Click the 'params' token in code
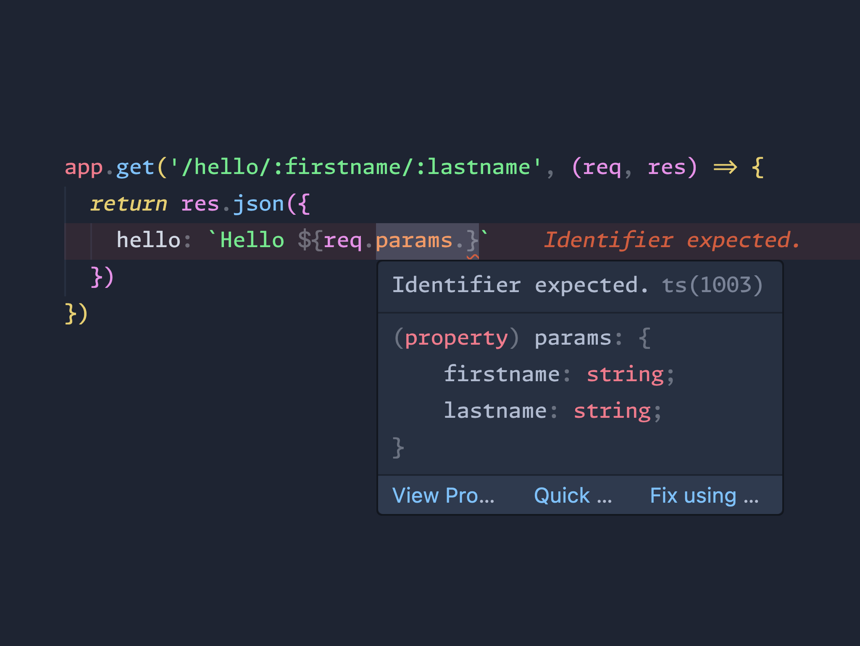Viewport: 860px width, 646px height. pos(414,240)
